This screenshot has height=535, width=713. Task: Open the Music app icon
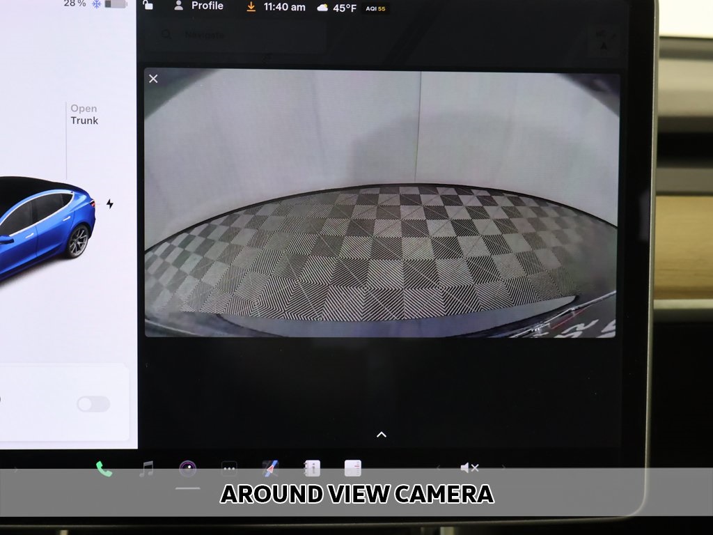146,469
